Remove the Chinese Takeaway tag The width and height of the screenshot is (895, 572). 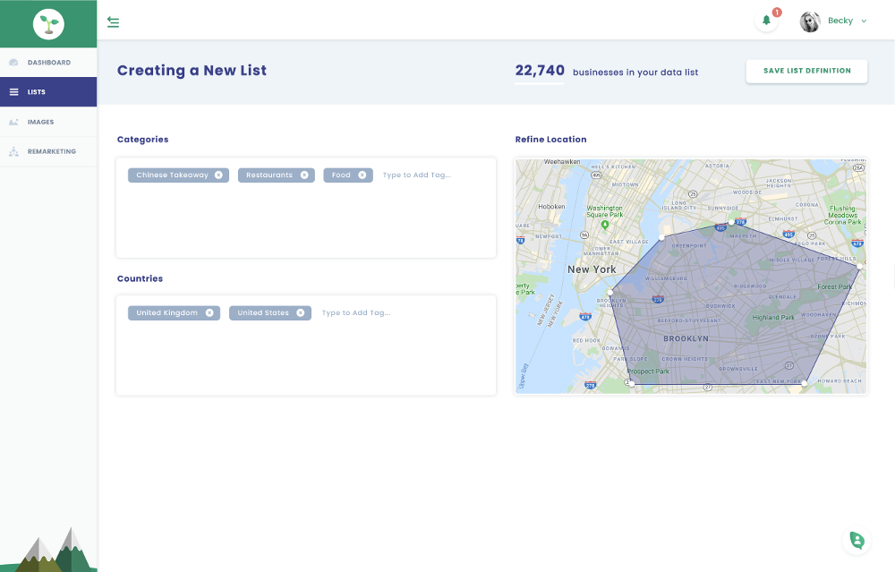(x=218, y=175)
